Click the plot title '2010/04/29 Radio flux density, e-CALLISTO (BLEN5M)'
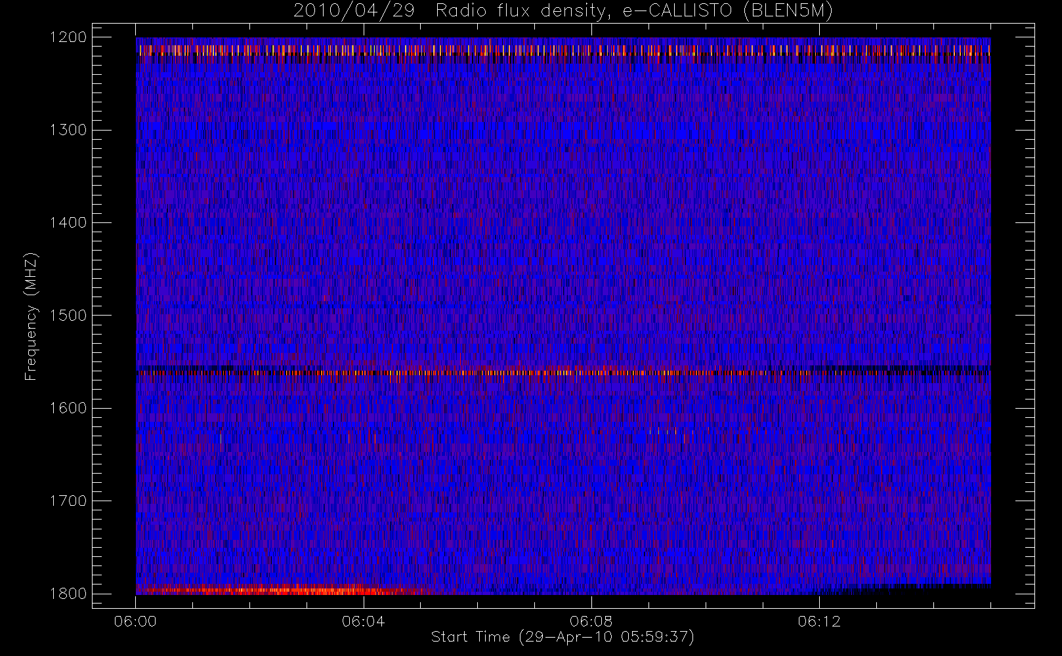Image resolution: width=1062 pixels, height=656 pixels. [563, 11]
